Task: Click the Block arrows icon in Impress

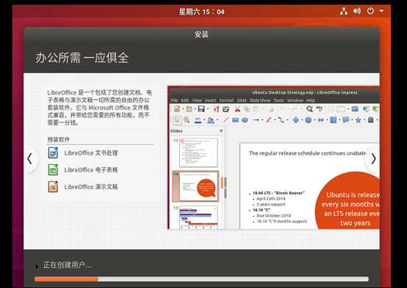Action: tap(321, 120)
